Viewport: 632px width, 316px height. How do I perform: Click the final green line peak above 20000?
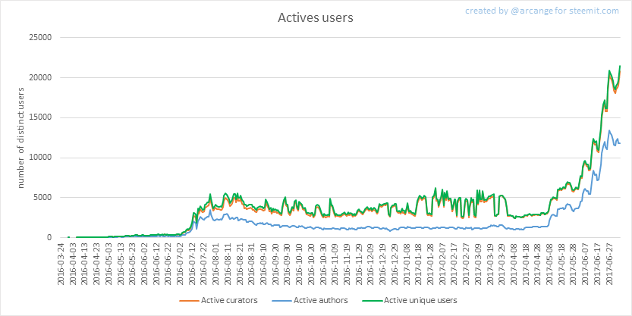(621, 66)
